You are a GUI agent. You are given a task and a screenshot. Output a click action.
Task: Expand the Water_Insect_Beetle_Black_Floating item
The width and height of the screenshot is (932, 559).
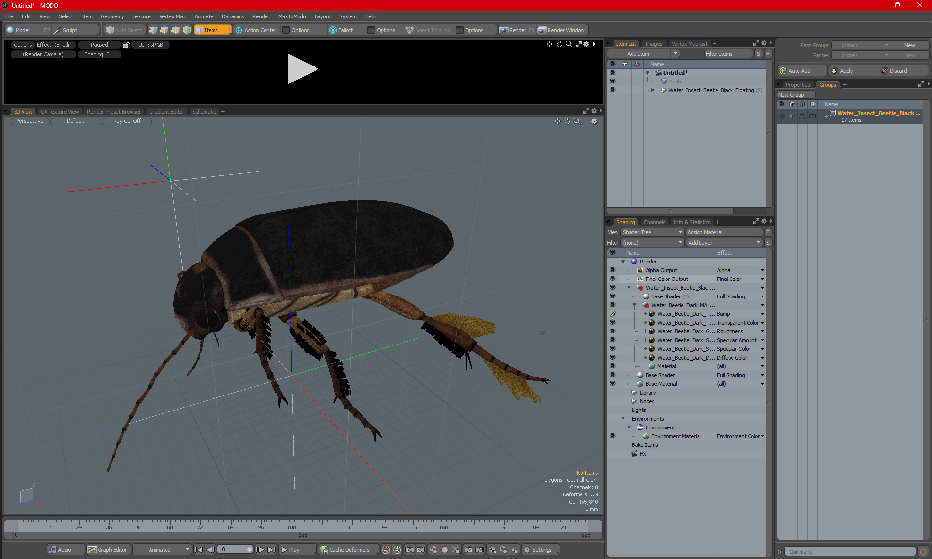pyautogui.click(x=653, y=90)
